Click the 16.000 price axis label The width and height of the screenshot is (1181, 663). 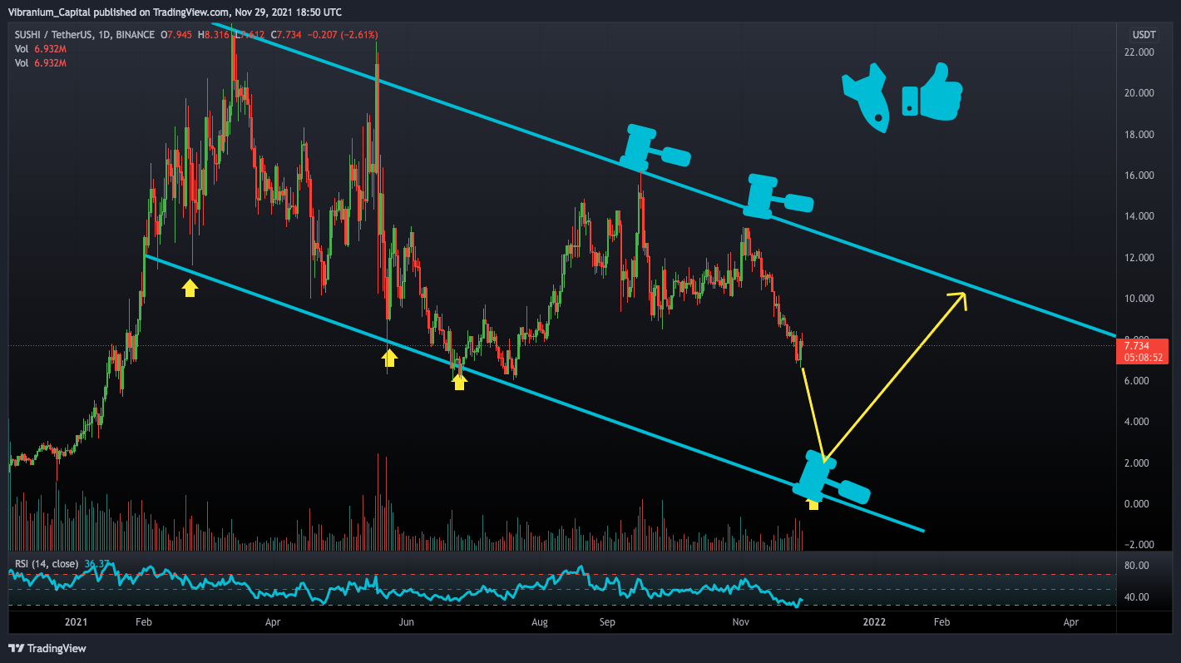(x=1139, y=176)
